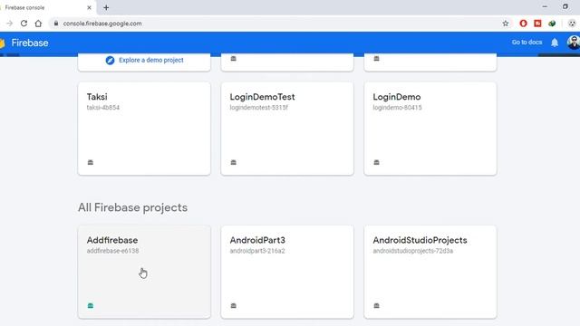The image size is (580, 326).
Task: Click Explore a demo project link
Action: click(x=151, y=60)
